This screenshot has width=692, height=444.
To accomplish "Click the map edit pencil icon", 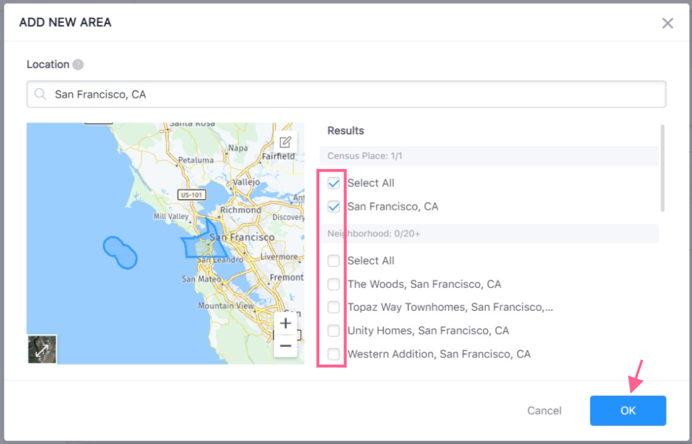I will tap(285, 142).
